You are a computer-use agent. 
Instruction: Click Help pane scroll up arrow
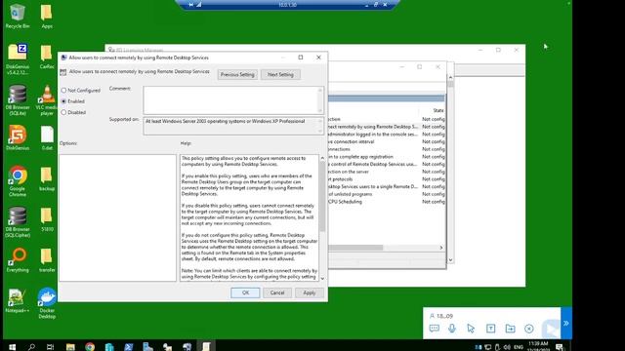pos(322,158)
